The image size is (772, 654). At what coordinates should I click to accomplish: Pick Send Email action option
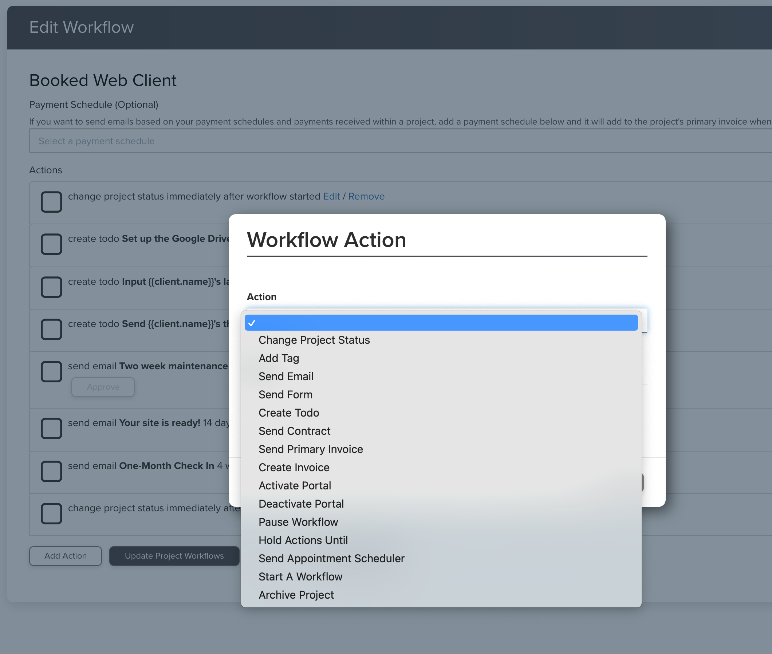point(286,376)
